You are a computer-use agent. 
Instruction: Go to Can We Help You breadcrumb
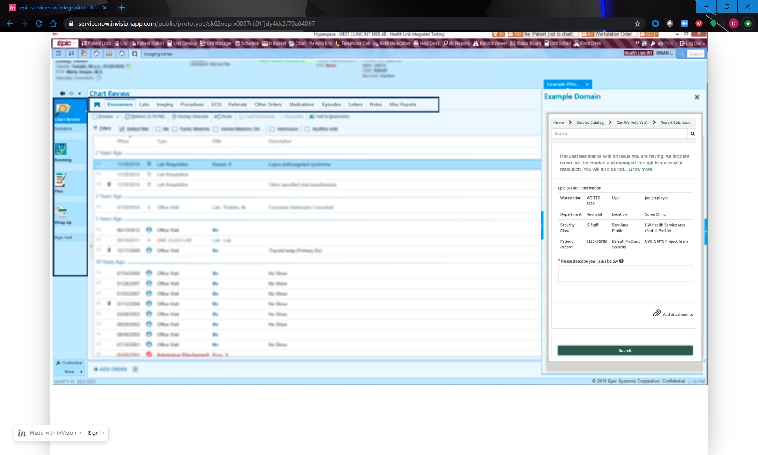click(x=632, y=123)
